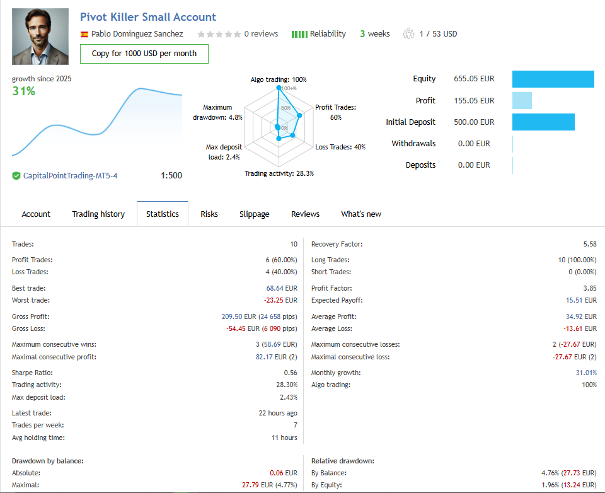The width and height of the screenshot is (605, 493).
Task: Open the Risks tab
Action: [x=209, y=214]
